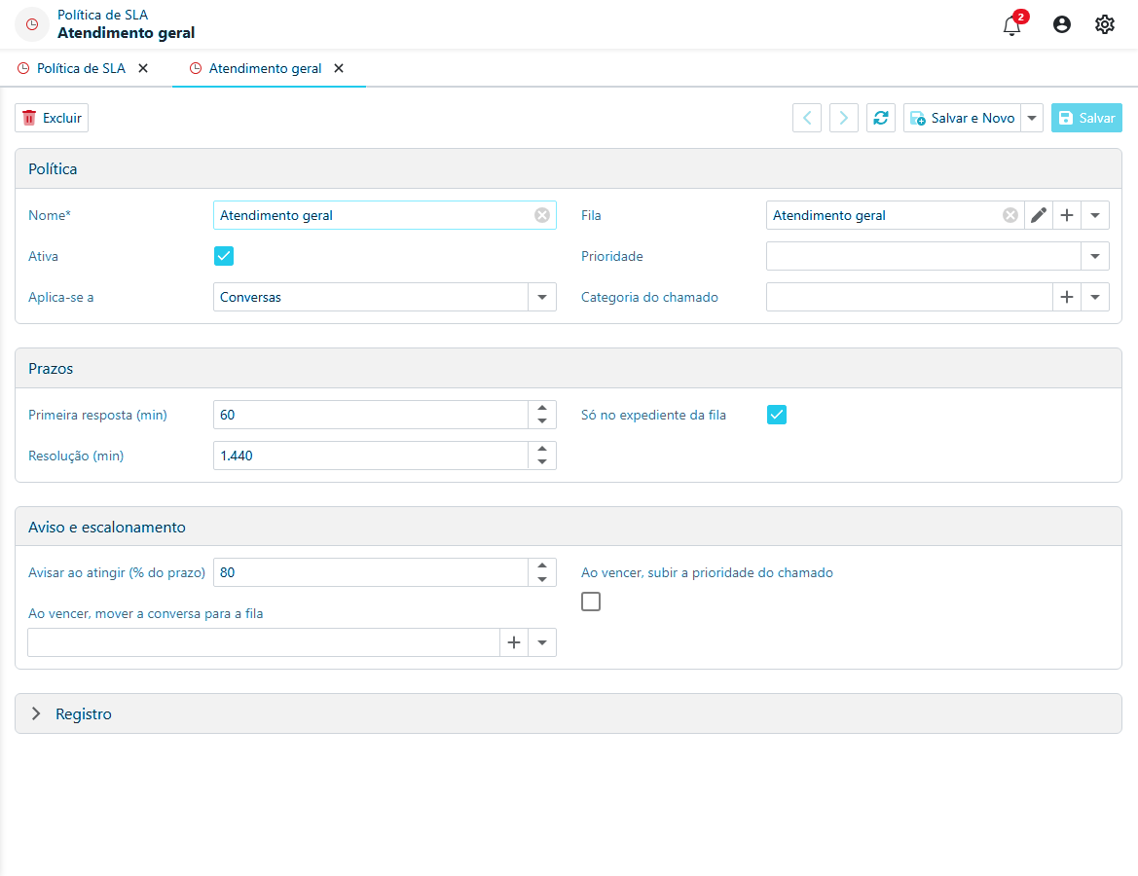Open the Fila dropdown list

click(x=1095, y=215)
